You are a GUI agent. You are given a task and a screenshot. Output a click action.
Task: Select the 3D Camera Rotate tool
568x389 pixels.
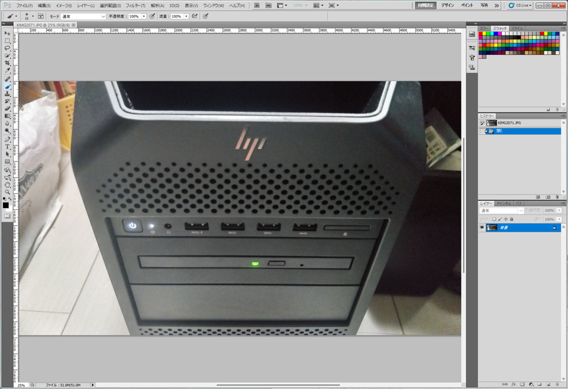coord(7,177)
